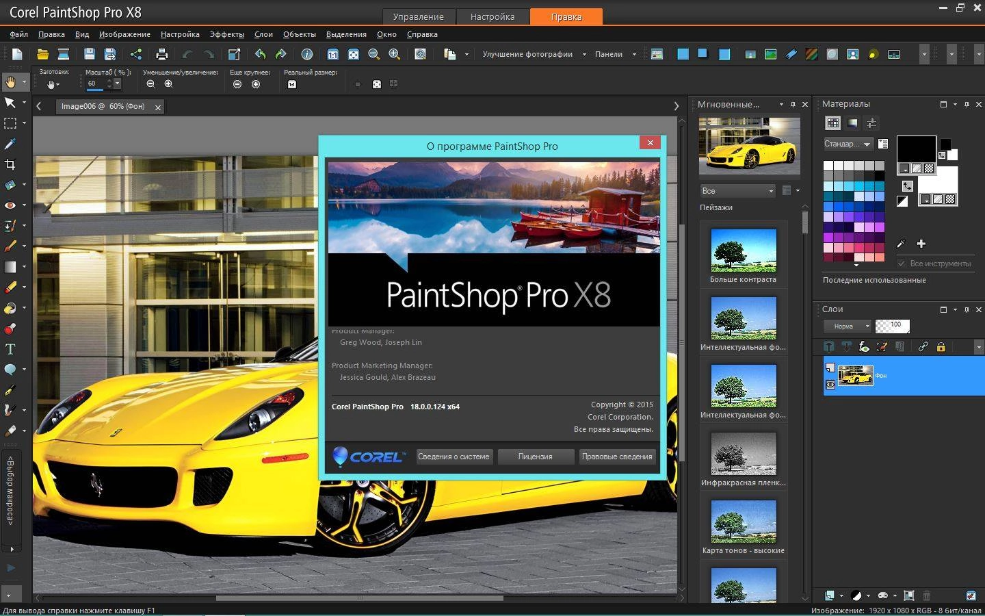Click the blue Undo arrow icon
This screenshot has width=985, height=616.
[x=260, y=54]
